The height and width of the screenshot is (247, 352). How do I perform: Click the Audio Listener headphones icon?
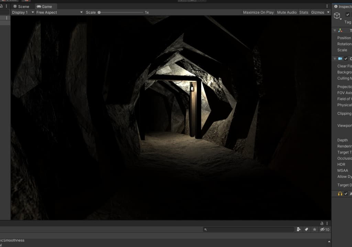coord(340,194)
